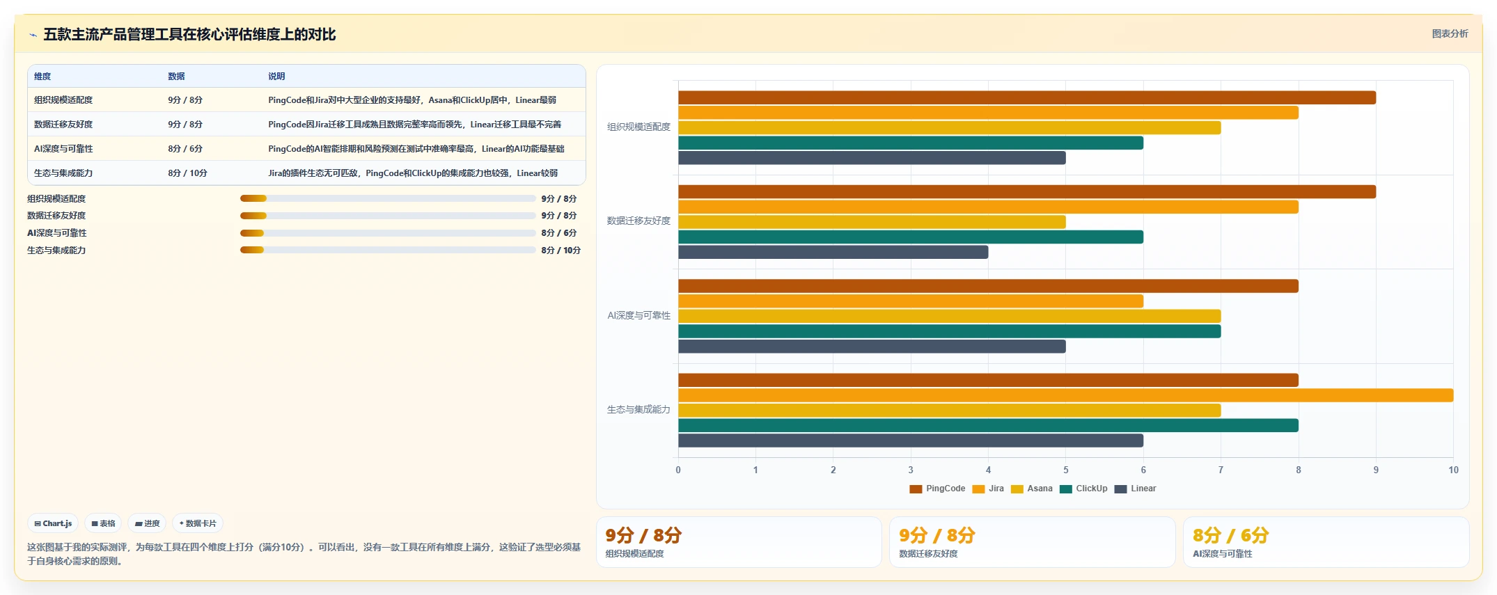Click the 维度 table column header
1497x595 pixels.
(x=42, y=77)
